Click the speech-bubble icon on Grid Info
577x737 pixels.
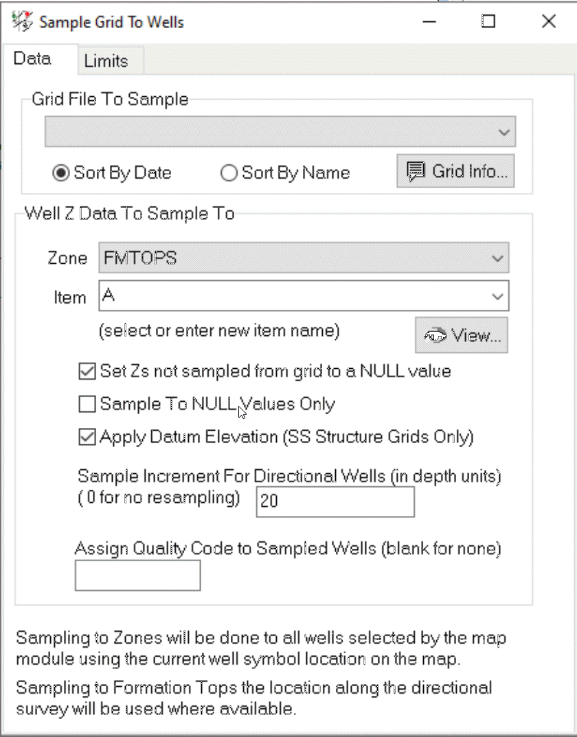click(415, 172)
